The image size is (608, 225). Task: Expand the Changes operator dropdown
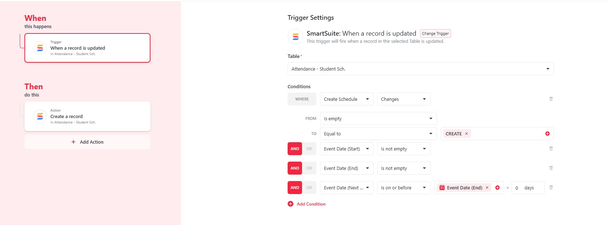click(x=404, y=99)
